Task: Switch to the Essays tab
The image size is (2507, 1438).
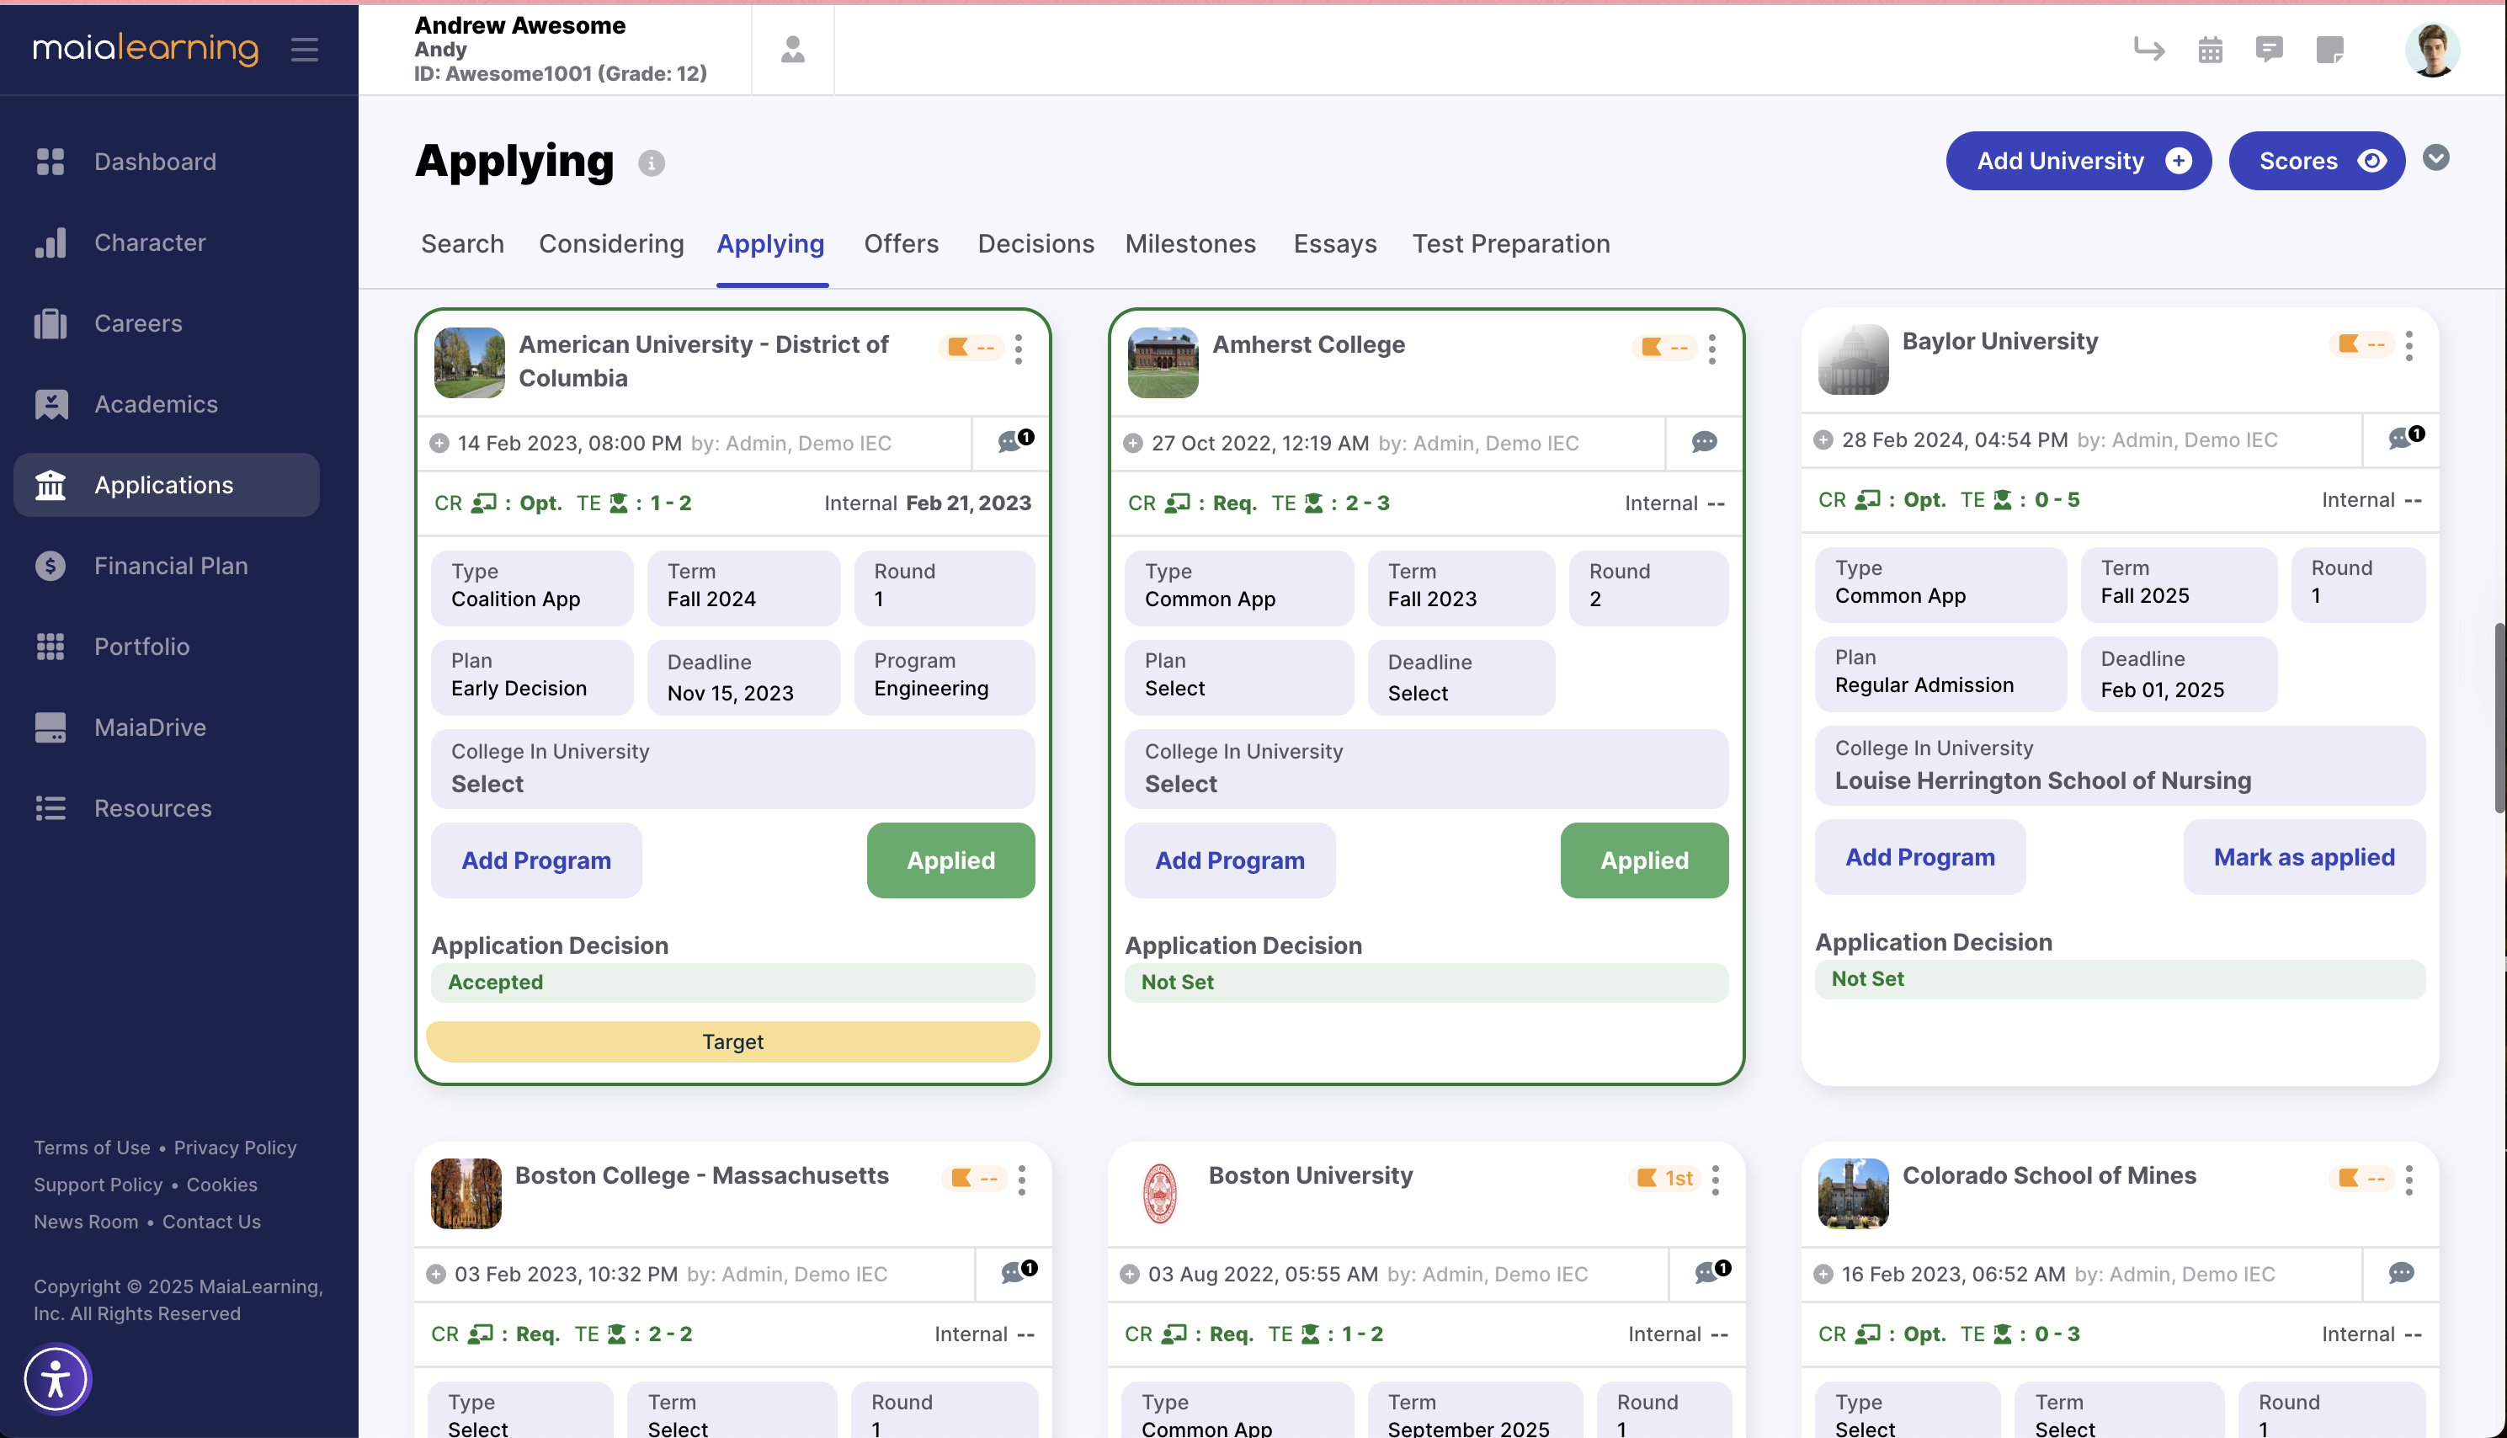Action: pos(1335,244)
